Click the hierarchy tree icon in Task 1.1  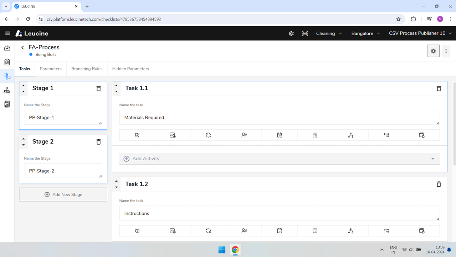click(x=350, y=135)
